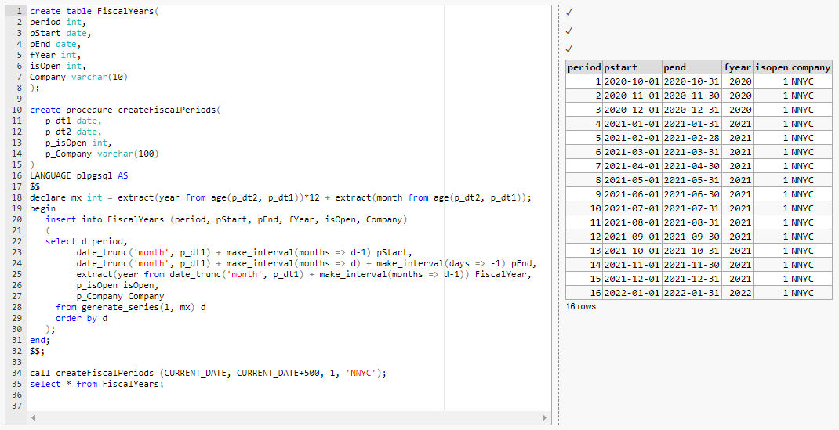Click line number 18 in the editor gutter
This screenshot has width=839, height=430.
[x=16, y=197]
